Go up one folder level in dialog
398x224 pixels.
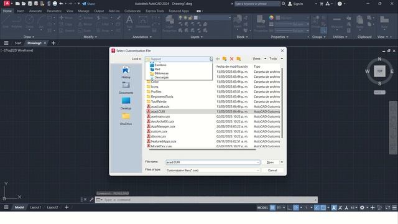[224, 58]
